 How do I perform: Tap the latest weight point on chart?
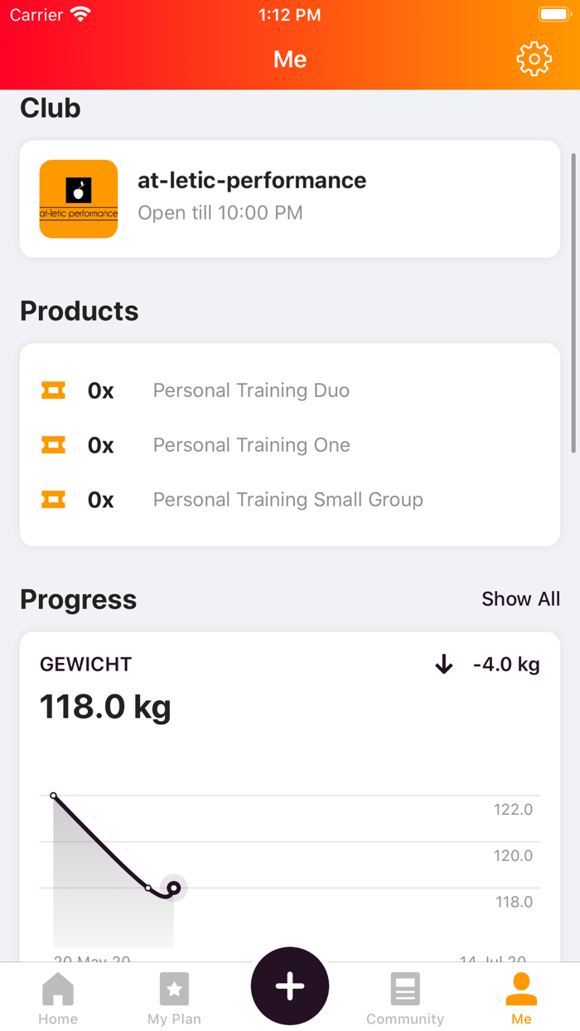(174, 888)
